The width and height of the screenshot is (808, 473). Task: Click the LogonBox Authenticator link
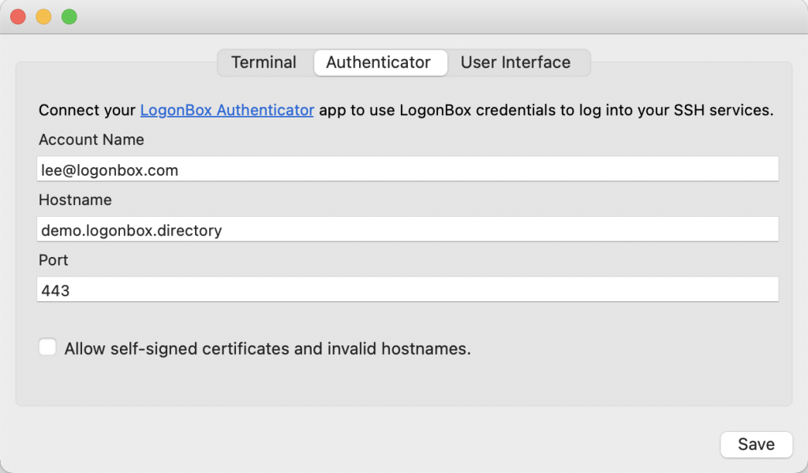(226, 110)
